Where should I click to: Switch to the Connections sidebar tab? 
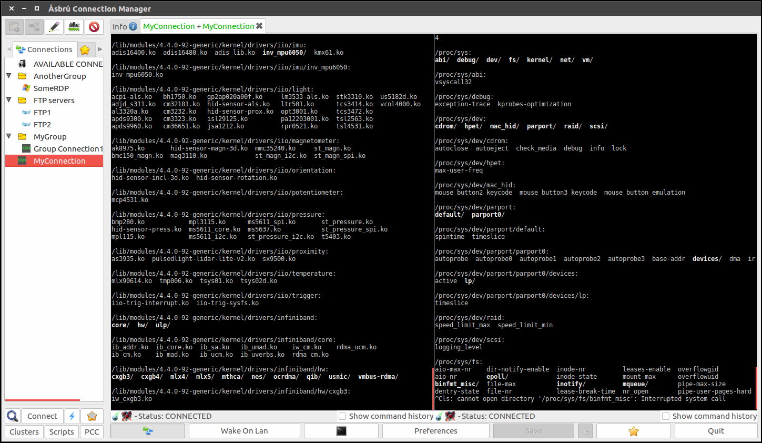tap(44, 49)
